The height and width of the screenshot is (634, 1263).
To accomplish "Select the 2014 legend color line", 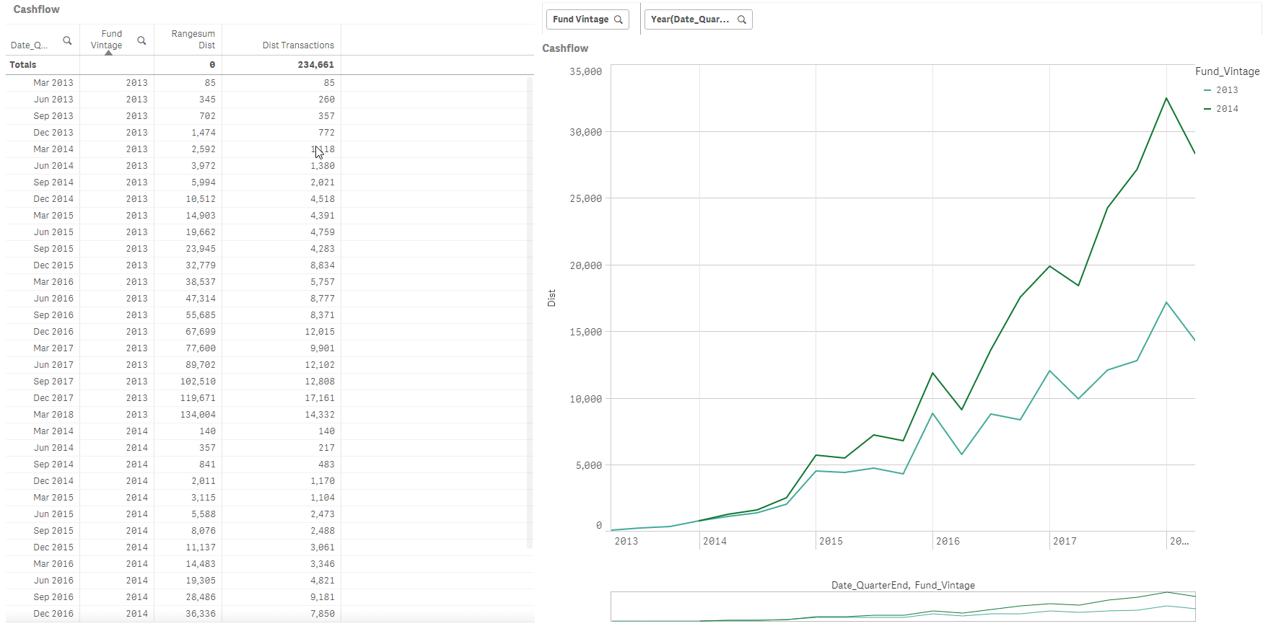I will click(x=1207, y=109).
